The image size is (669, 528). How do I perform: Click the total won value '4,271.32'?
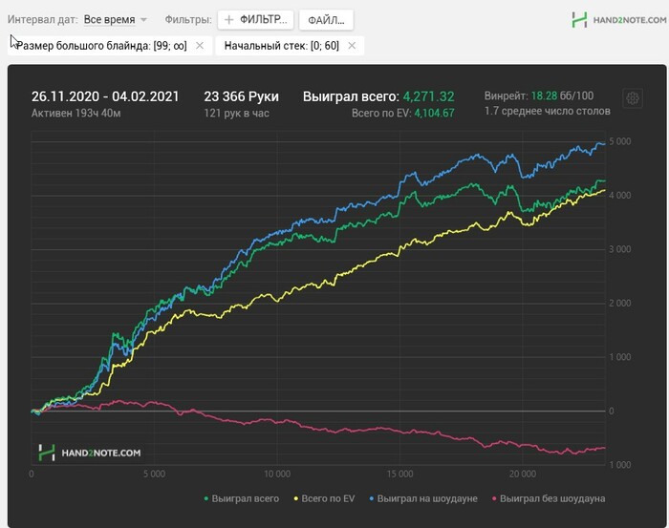click(x=429, y=96)
